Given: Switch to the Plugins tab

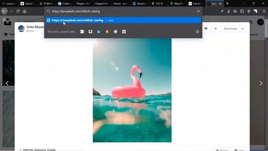Looking at the screenshot, I should tap(84, 4).
